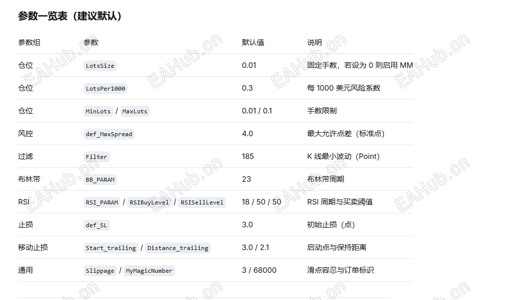The height and width of the screenshot is (300, 506).
Task: Select the BB_PARAM parameter code
Action: coord(100,180)
